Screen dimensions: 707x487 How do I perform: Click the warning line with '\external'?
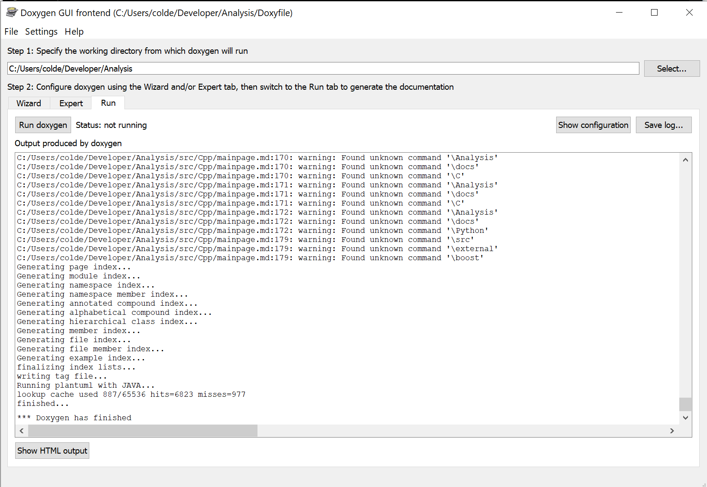tap(257, 248)
